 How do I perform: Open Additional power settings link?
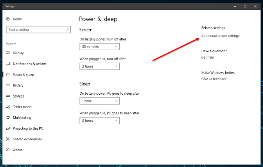pyautogui.click(x=220, y=36)
